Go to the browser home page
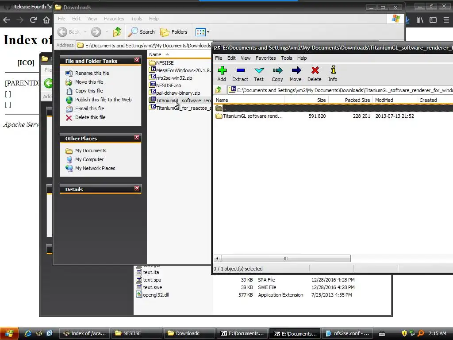The width and height of the screenshot is (453, 340). pyautogui.click(x=46, y=20)
